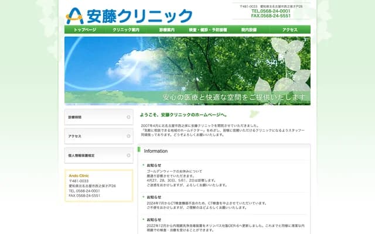Open the トップページ navigation tab

pos(84,29)
